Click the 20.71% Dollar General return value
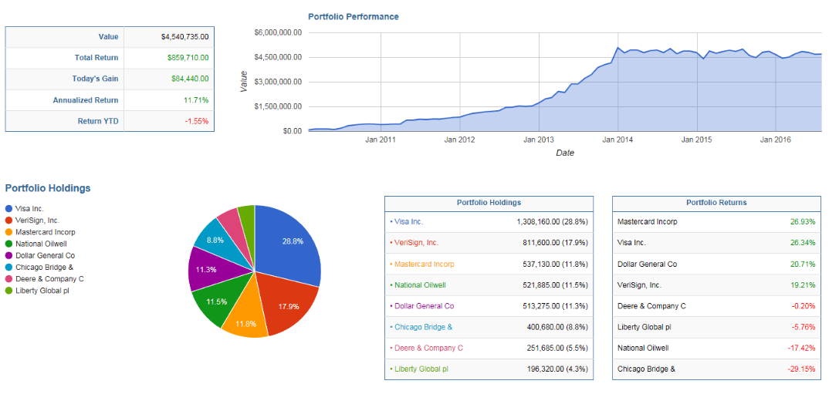This screenshot has width=829, height=394. point(804,264)
